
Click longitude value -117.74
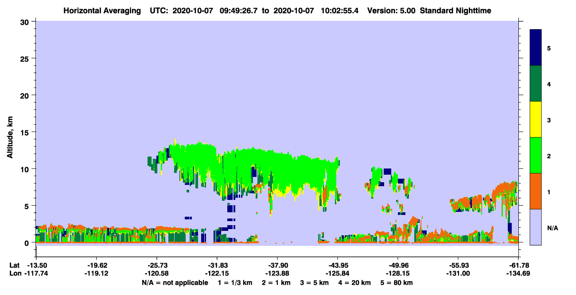pos(36,274)
